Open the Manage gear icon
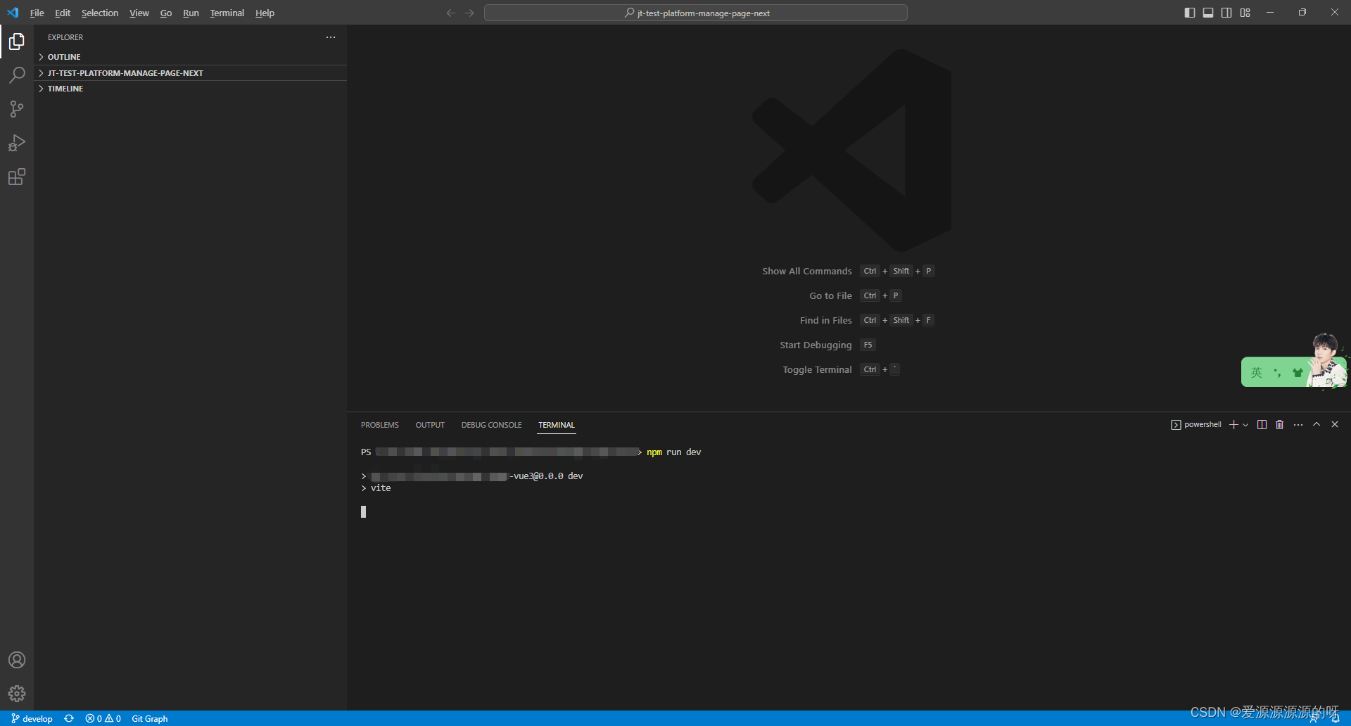The image size is (1351, 726). click(x=17, y=694)
